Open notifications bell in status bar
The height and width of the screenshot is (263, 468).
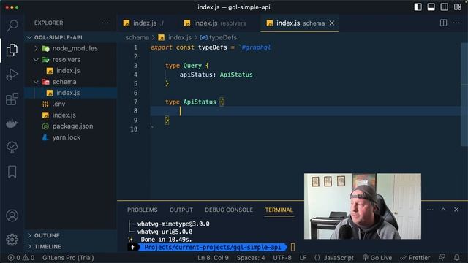click(x=457, y=258)
